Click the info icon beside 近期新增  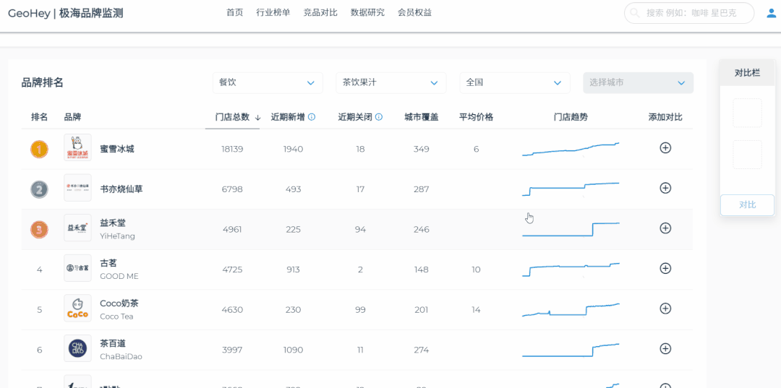pos(312,117)
